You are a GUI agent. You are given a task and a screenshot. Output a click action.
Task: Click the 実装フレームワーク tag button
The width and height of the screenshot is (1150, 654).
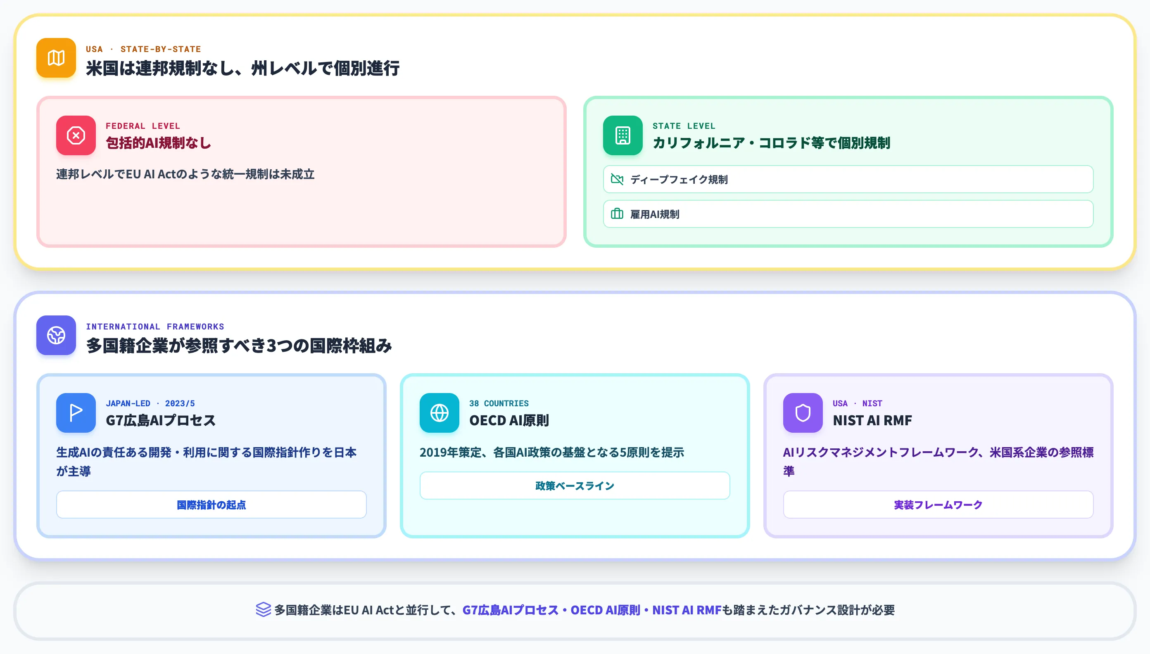pyautogui.click(x=938, y=505)
